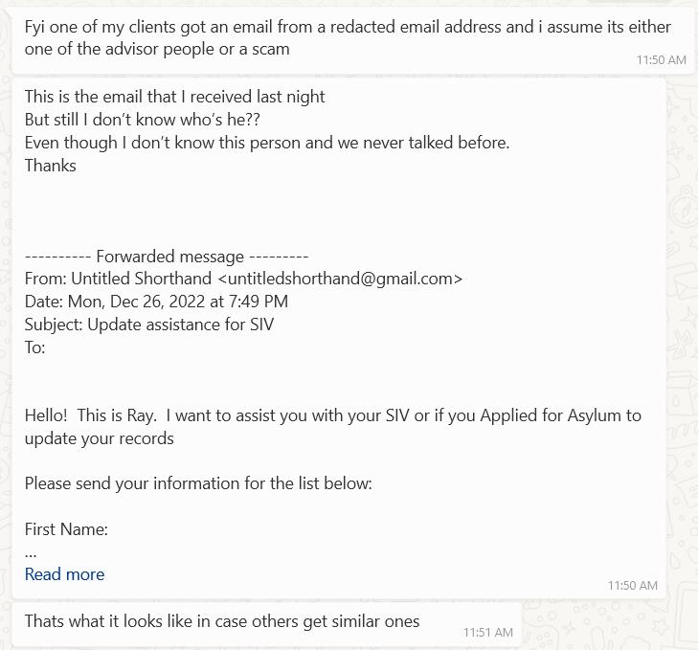The image size is (698, 650).
Task: Click 'This is the email that I received' line
Action: coord(174,97)
